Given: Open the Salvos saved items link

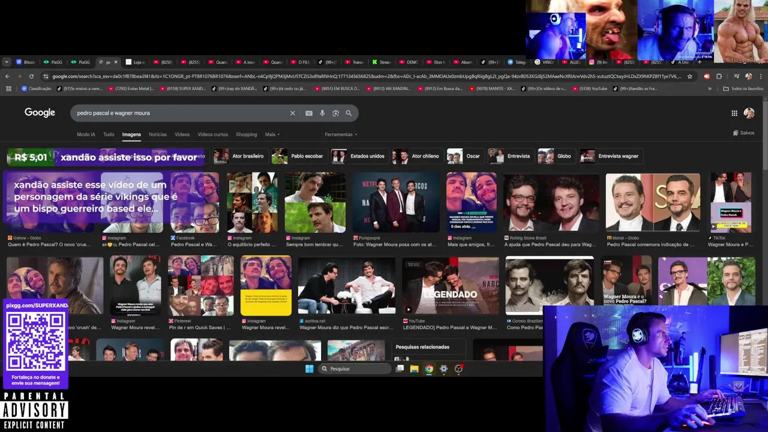Looking at the screenshot, I should [743, 133].
